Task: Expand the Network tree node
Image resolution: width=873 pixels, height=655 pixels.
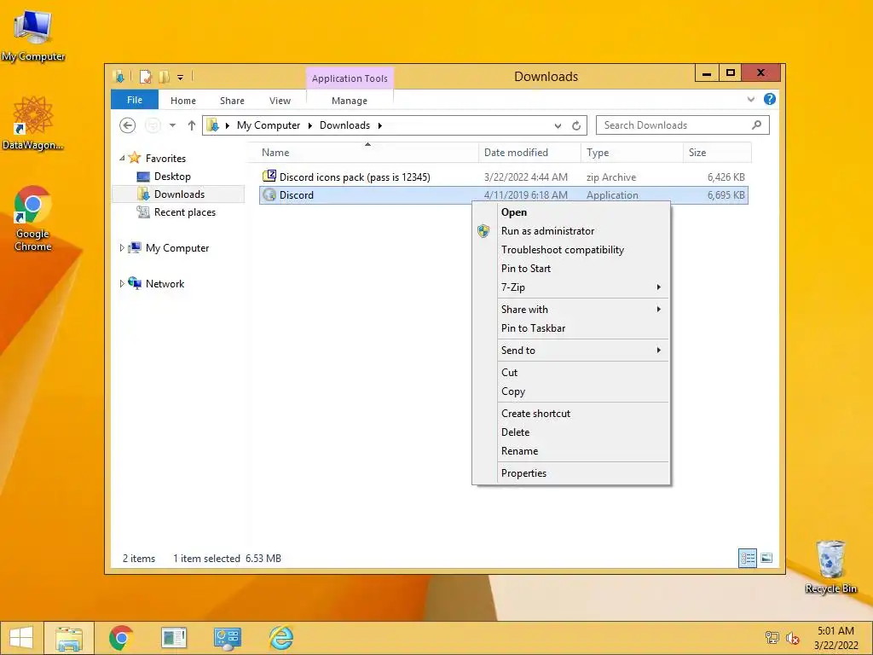Action: tap(122, 283)
